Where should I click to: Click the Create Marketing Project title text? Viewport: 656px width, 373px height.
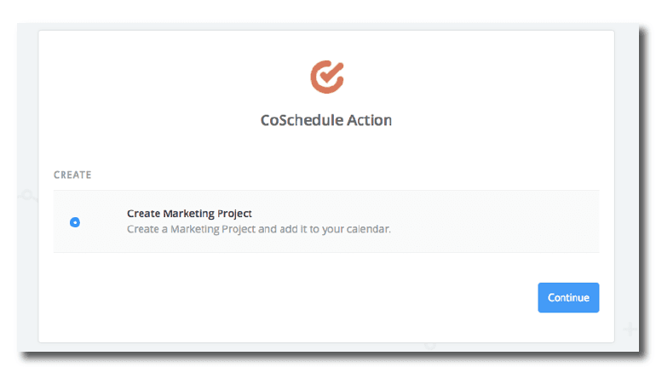tap(189, 214)
